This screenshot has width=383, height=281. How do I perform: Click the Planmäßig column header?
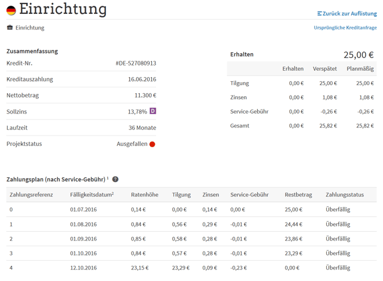pos(360,68)
